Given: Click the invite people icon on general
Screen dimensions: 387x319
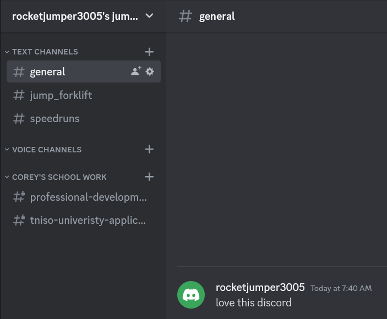Looking at the screenshot, I should click(x=136, y=71).
